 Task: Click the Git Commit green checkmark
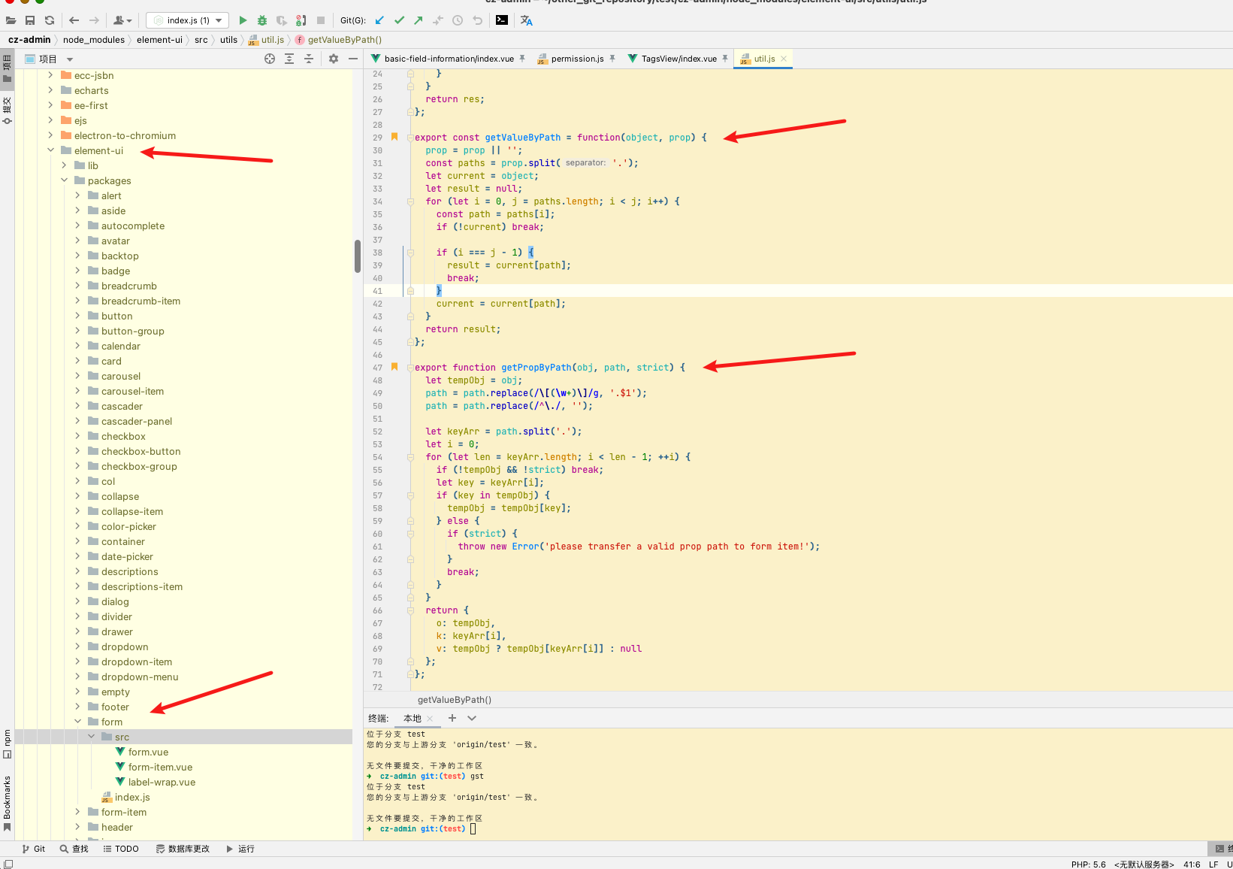coord(399,20)
